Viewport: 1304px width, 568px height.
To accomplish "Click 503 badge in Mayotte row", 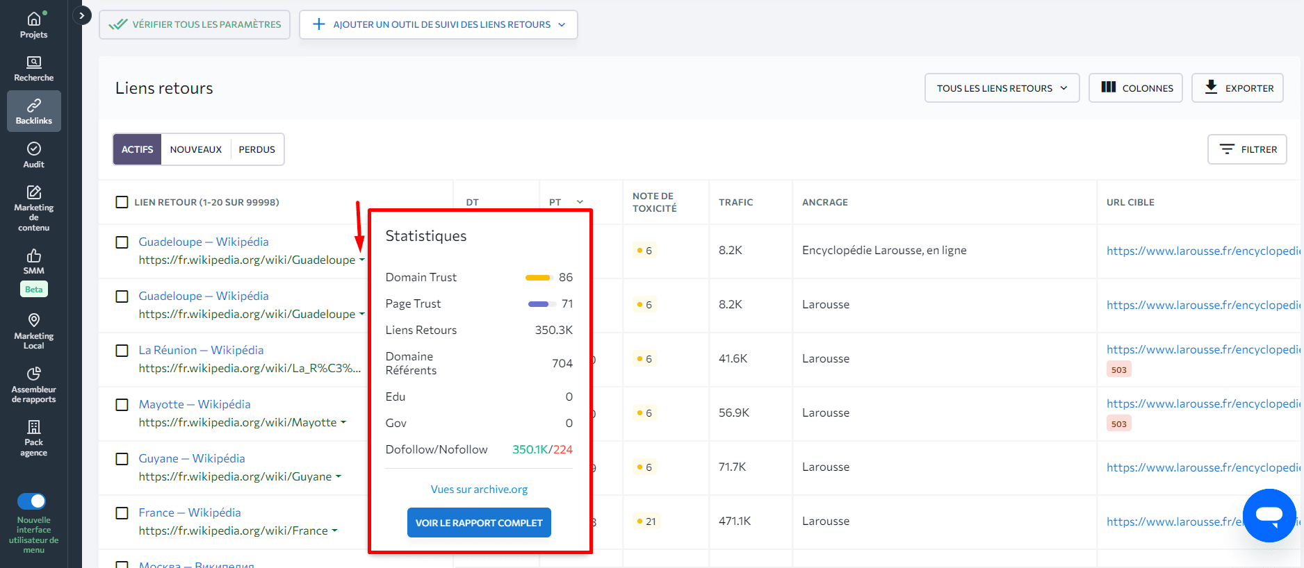I will tap(1119, 424).
